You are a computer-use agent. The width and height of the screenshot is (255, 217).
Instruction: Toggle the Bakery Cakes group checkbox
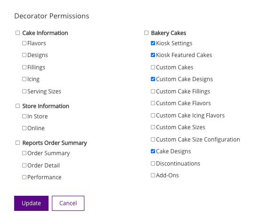tap(147, 33)
